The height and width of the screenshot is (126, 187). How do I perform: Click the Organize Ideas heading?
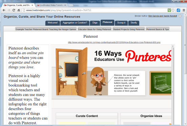[151, 116]
